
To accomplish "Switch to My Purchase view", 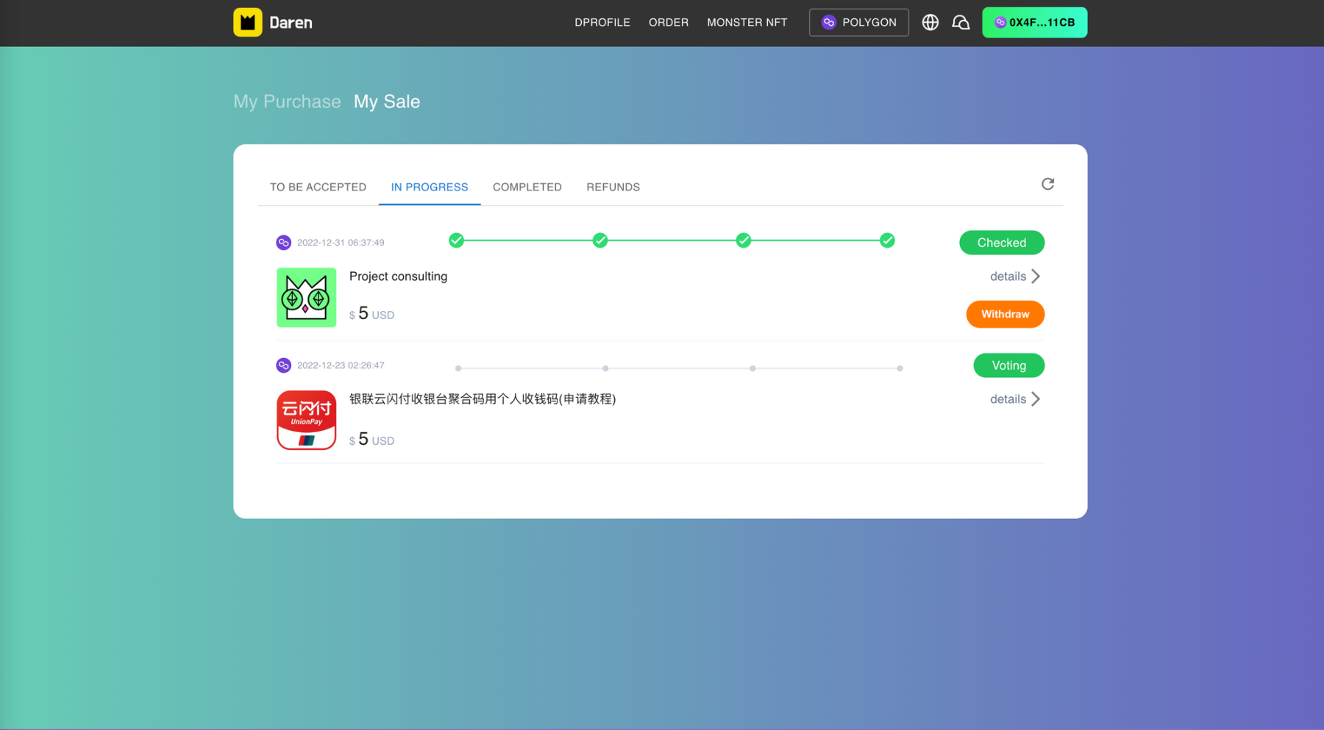I will coord(287,101).
